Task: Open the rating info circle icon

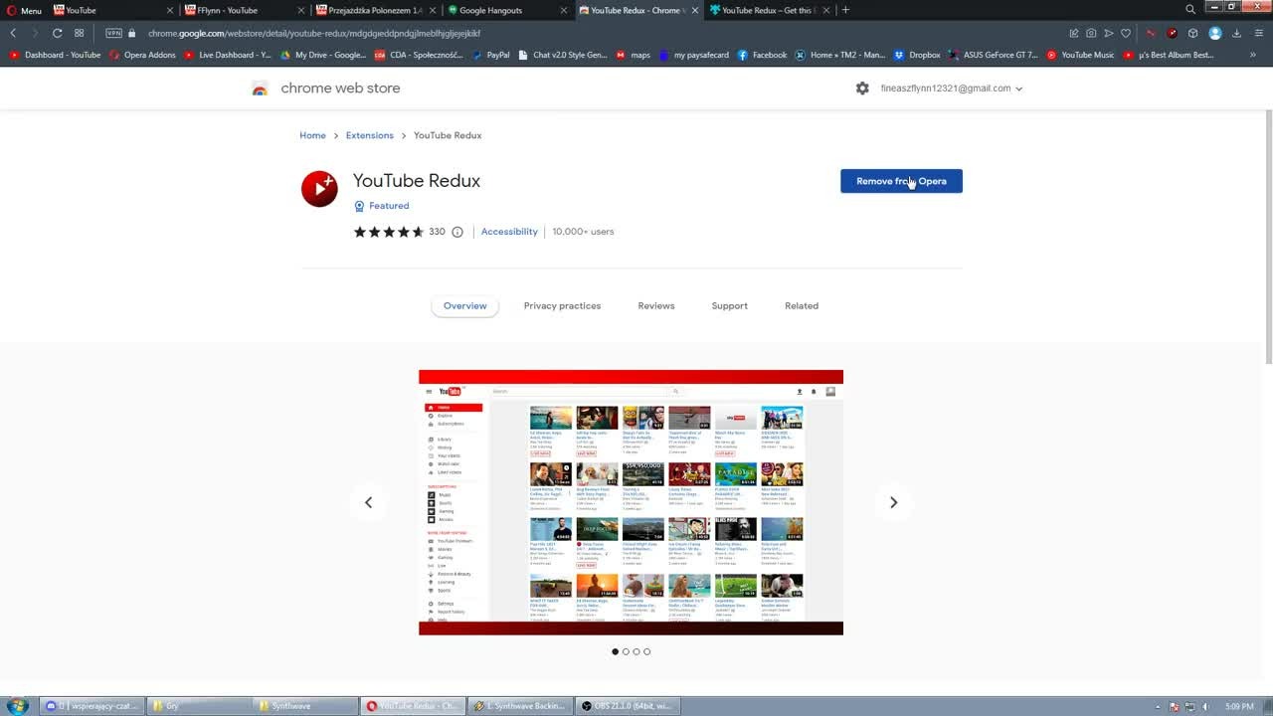Action: tap(457, 232)
